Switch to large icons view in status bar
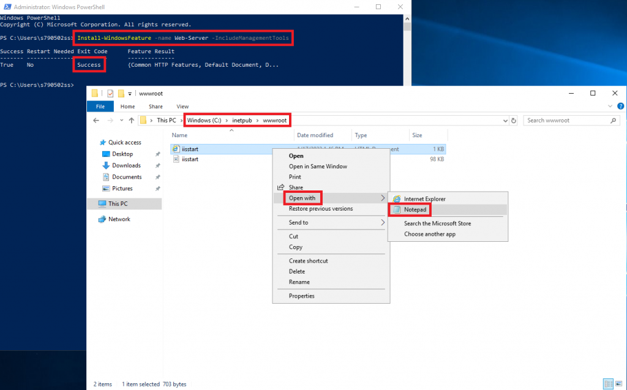 [x=618, y=384]
